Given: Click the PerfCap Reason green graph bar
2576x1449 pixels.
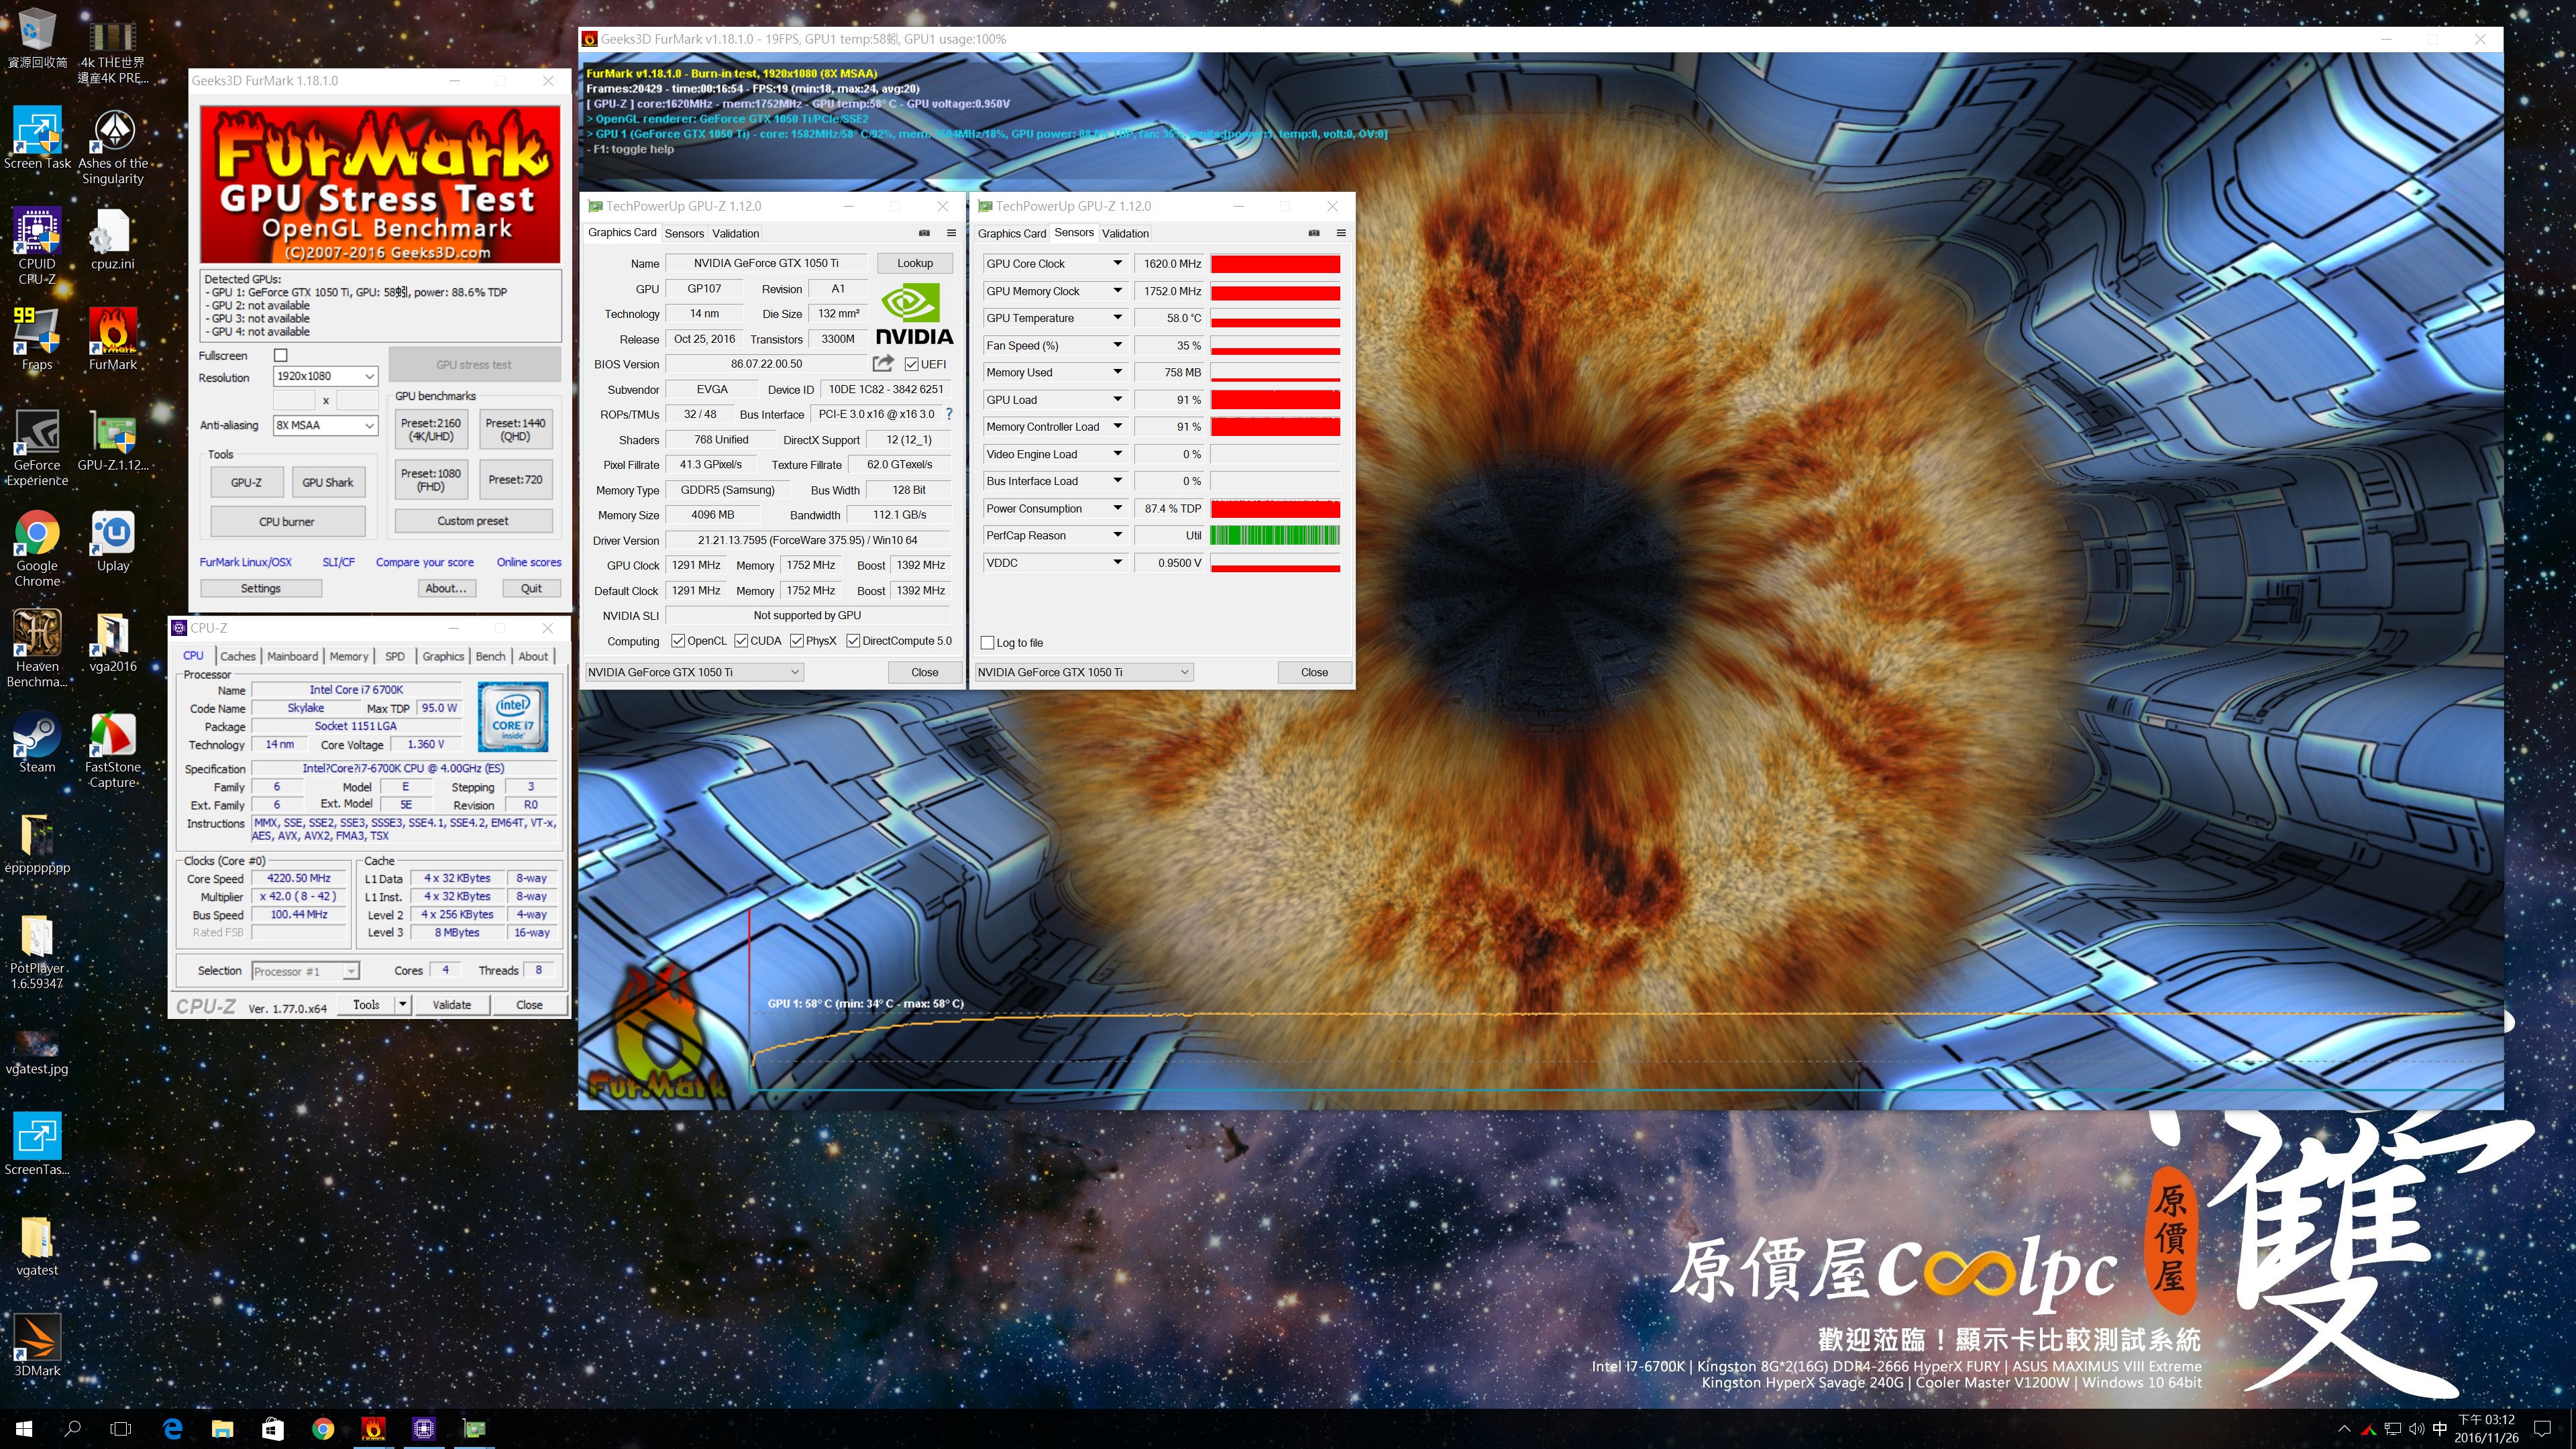Looking at the screenshot, I should pos(1275,536).
